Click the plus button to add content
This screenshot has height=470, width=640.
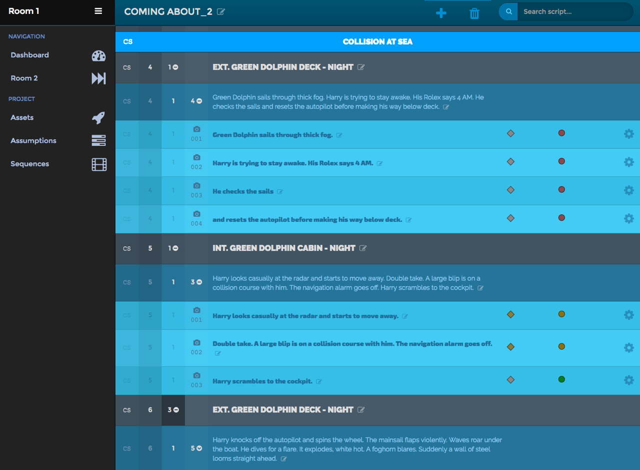[441, 13]
